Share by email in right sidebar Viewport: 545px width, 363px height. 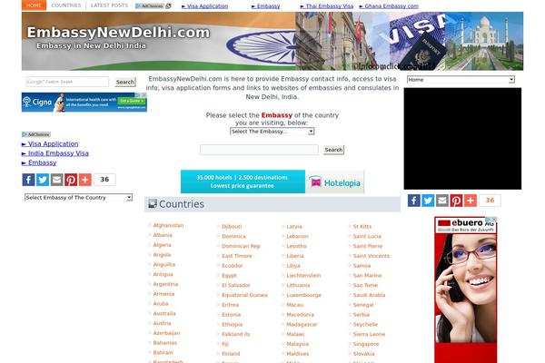click(442, 201)
